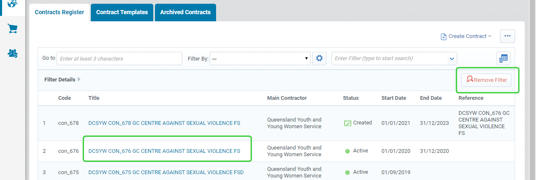Click the three-dots more options button
The image size is (536, 180).
tap(507, 36)
